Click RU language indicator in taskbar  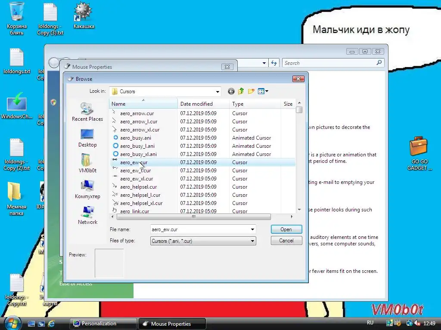coord(370,323)
